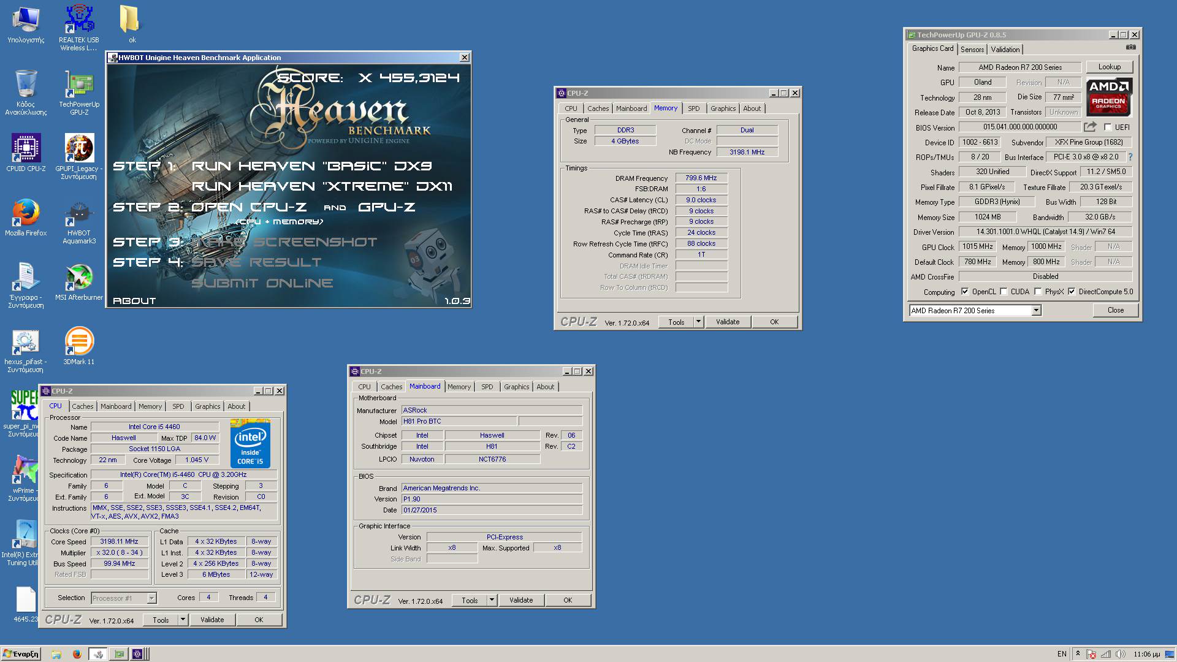The height and width of the screenshot is (662, 1177).
Task: Click Submit Online in Heaven Benchmark
Action: pyautogui.click(x=262, y=283)
